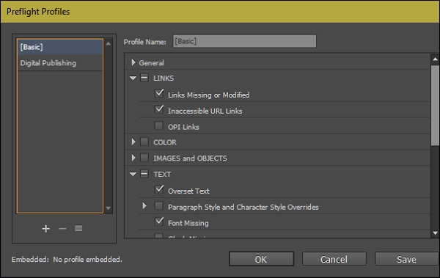Click the Profile Name input field

[245, 42]
